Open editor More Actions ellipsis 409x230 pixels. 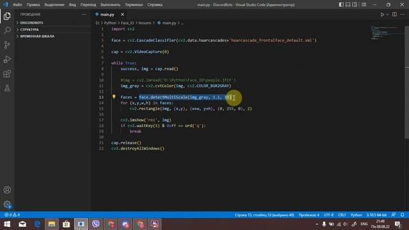[x=402, y=15]
